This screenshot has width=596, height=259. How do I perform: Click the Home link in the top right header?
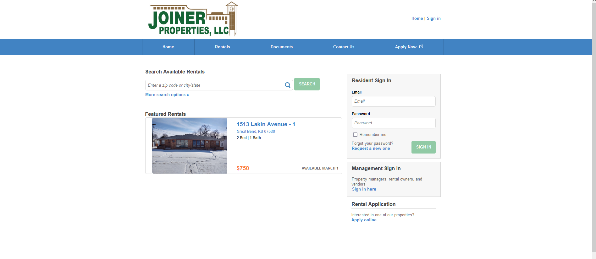[417, 19]
